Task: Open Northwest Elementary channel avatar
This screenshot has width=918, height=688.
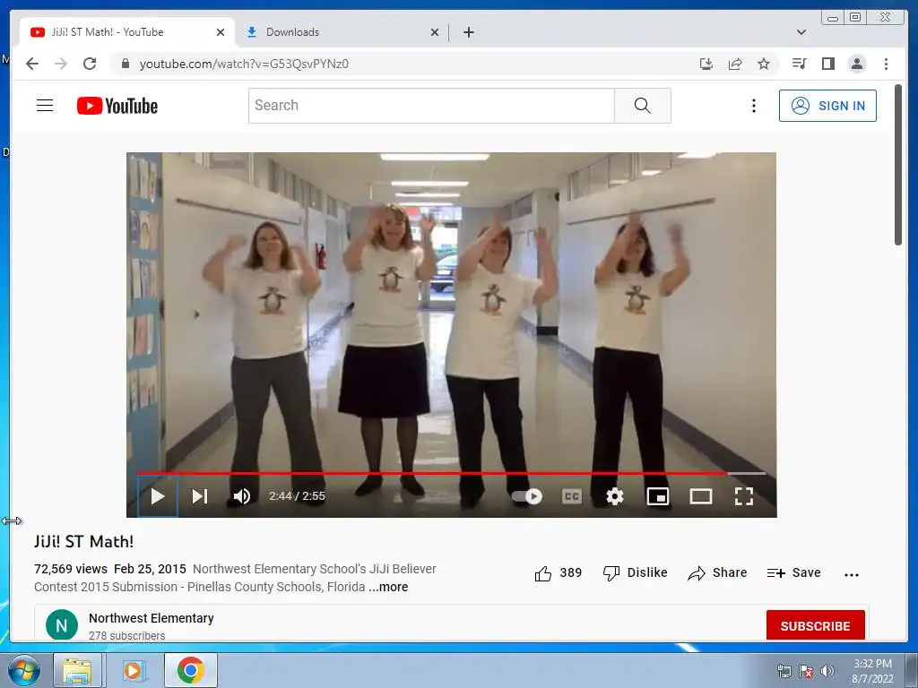Action: tap(62, 625)
